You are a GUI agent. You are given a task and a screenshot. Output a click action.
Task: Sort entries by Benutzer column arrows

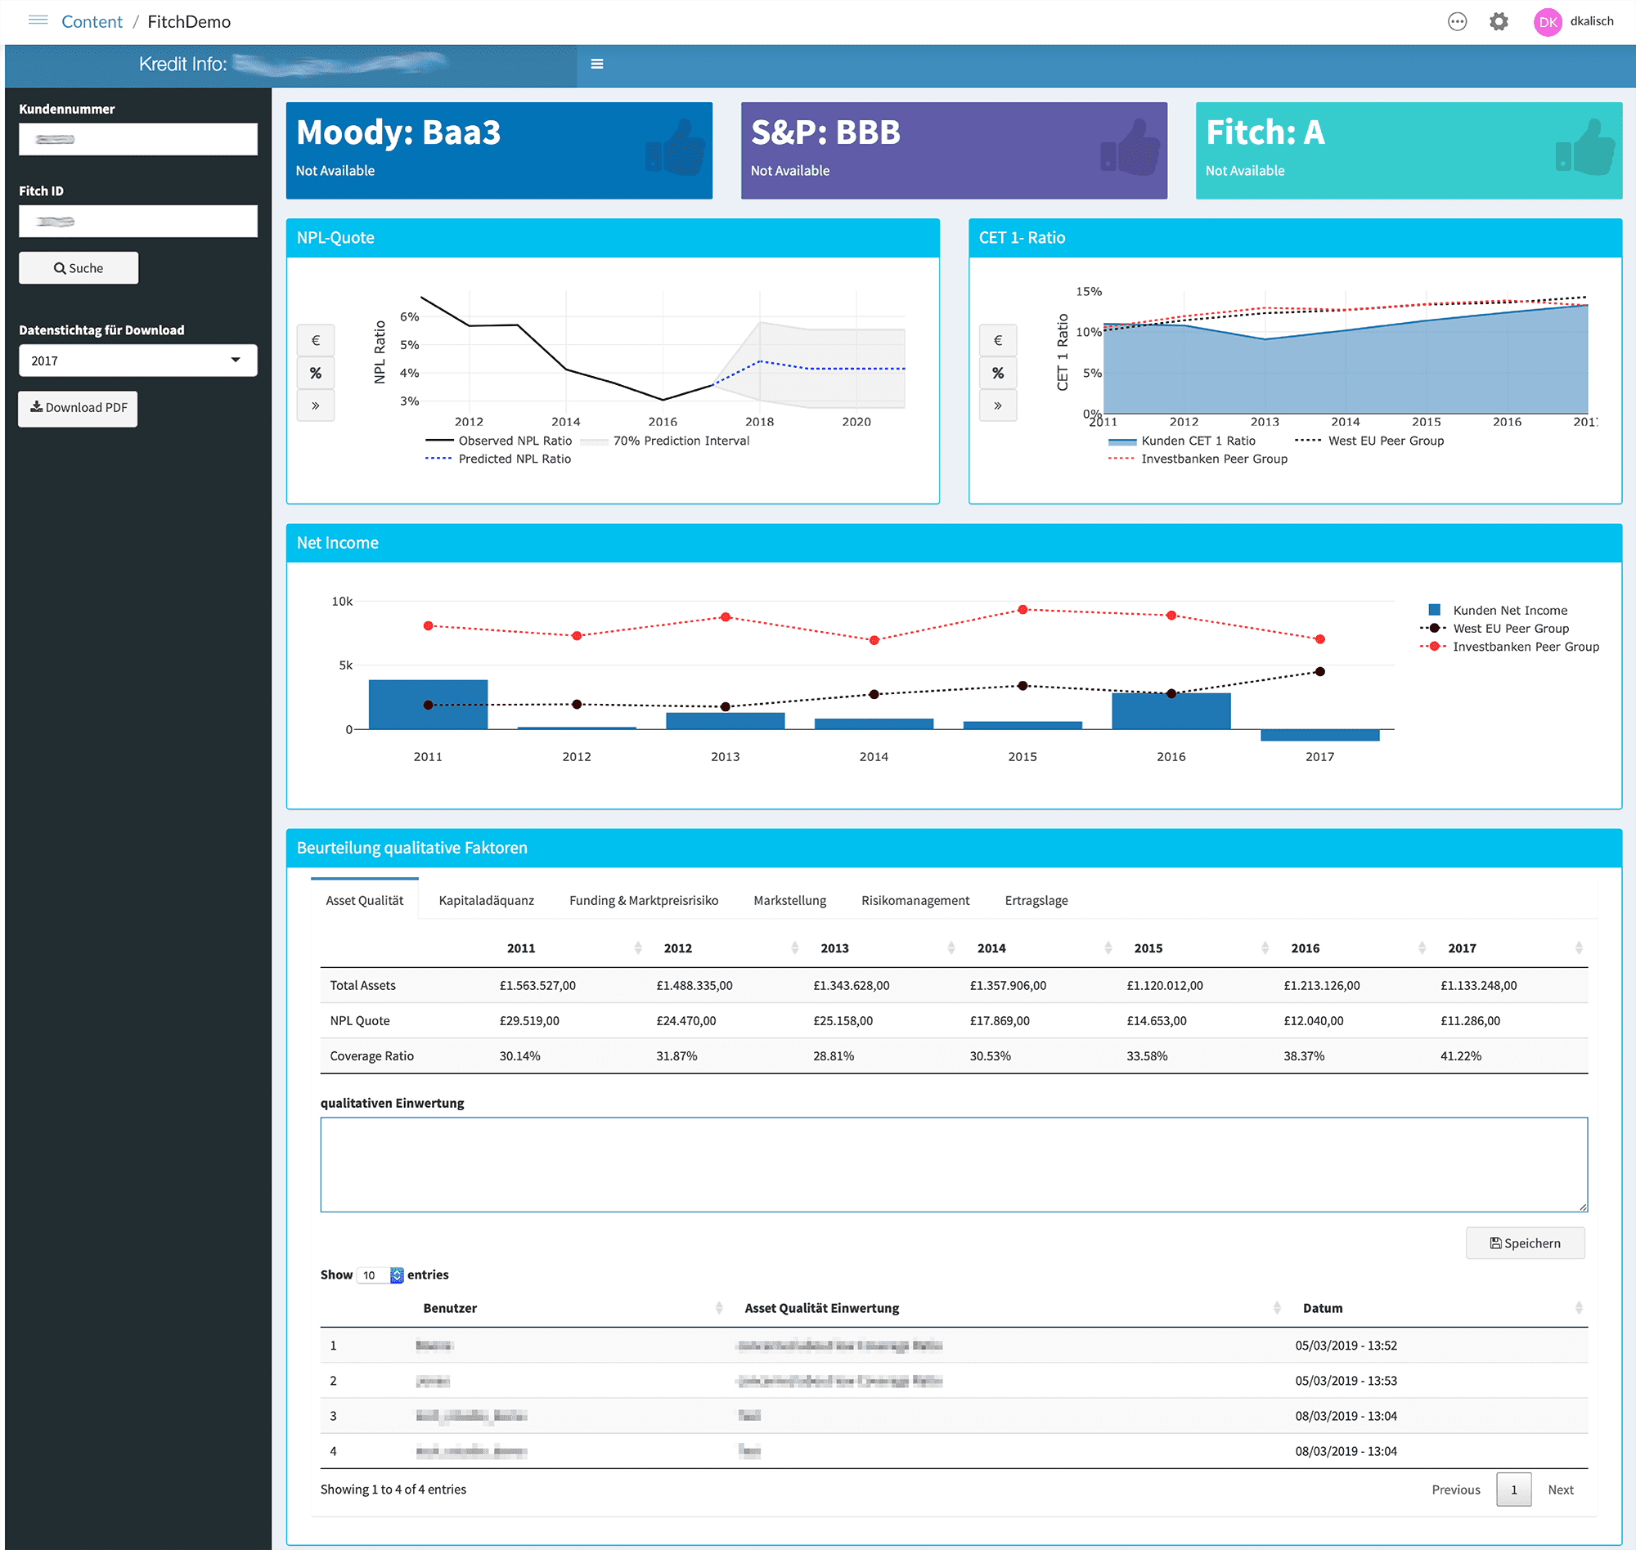click(718, 1308)
